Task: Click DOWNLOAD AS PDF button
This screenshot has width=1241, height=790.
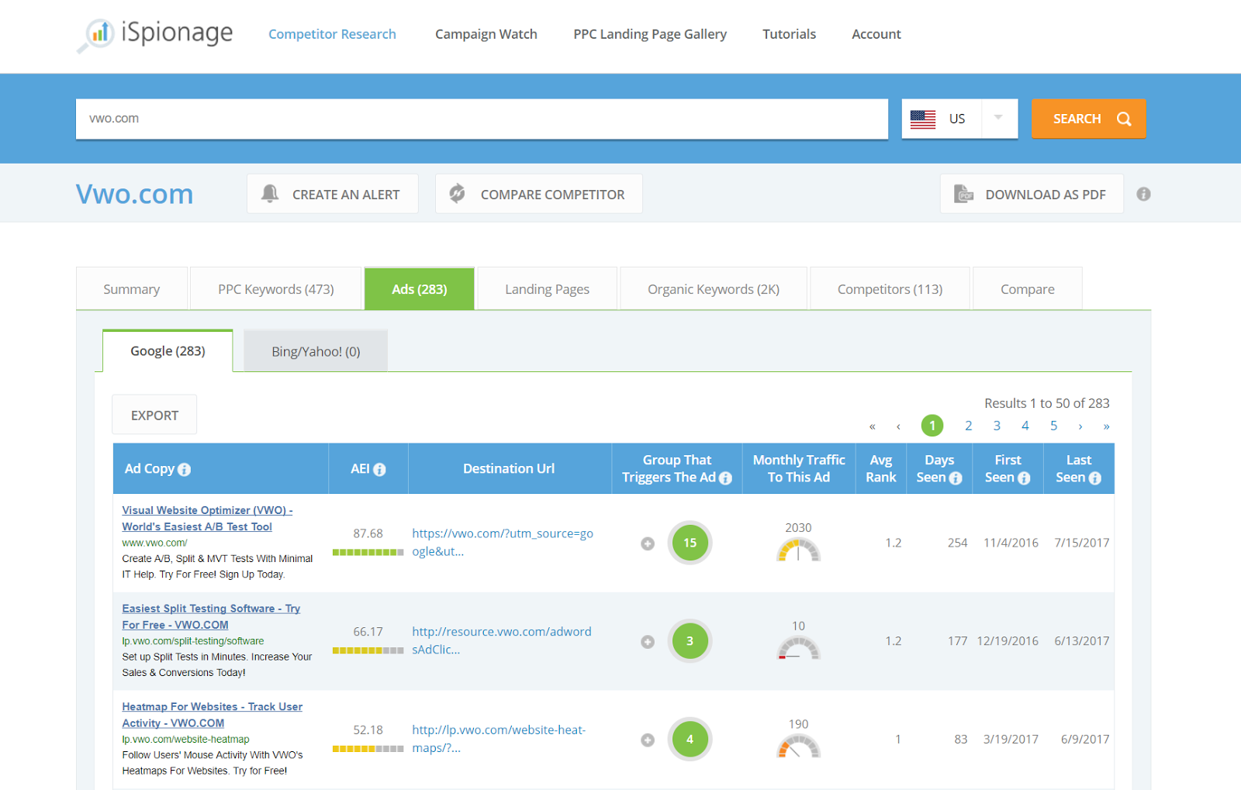Action: (x=1032, y=194)
